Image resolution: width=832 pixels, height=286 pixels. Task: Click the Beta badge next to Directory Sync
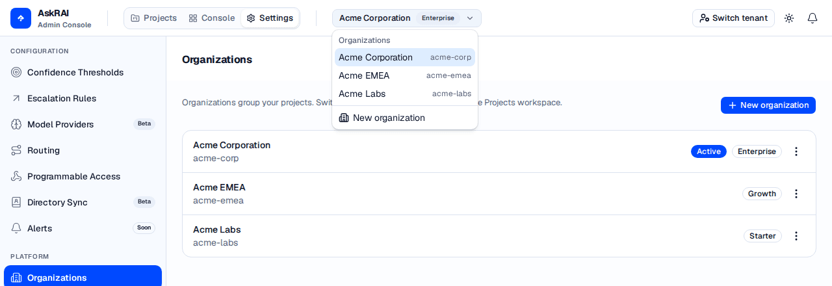[x=144, y=202]
